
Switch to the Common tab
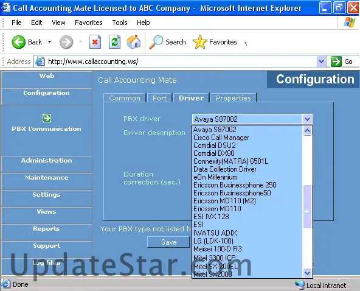(x=125, y=98)
